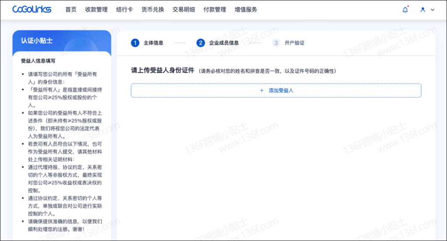Select the 企业成员信息 step label
This screenshot has height=241, width=447.
pyautogui.click(x=224, y=43)
